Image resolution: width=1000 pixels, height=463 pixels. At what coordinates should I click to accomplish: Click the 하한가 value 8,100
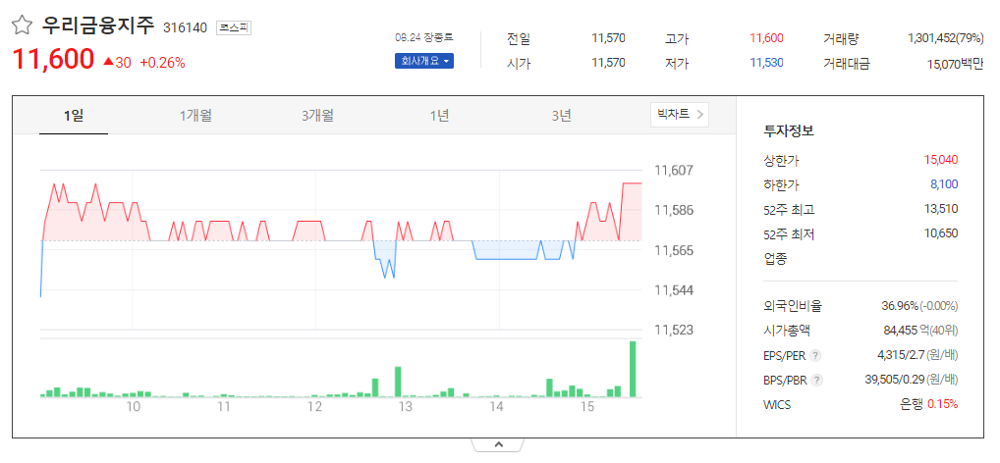(944, 184)
